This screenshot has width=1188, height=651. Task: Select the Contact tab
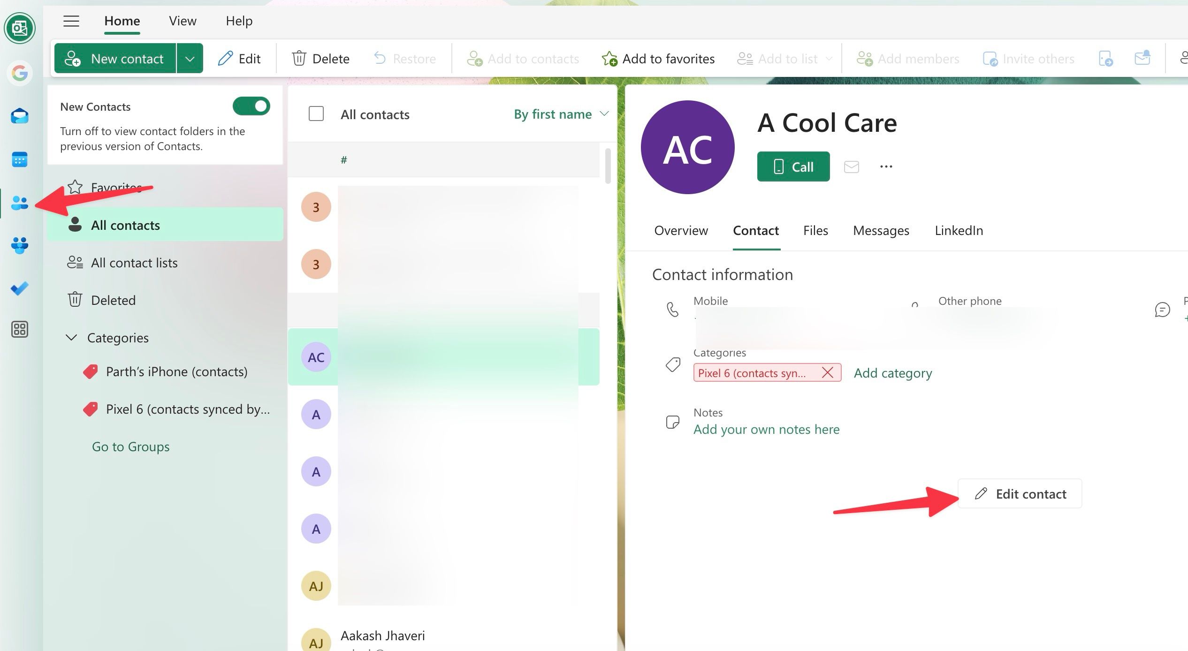[x=756, y=231]
